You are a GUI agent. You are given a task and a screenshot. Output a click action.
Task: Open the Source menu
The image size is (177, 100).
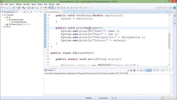click(12, 4)
